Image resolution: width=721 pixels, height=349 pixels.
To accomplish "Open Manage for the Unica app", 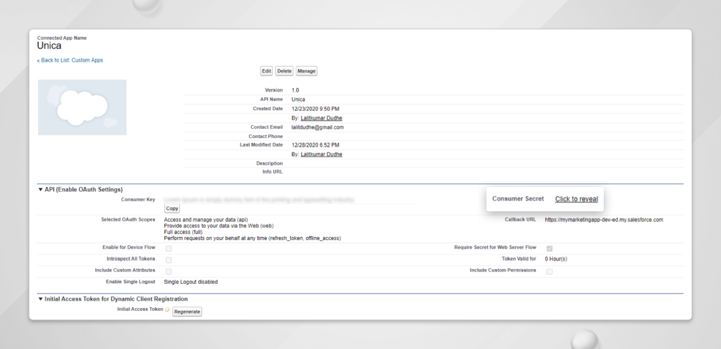I will (306, 71).
